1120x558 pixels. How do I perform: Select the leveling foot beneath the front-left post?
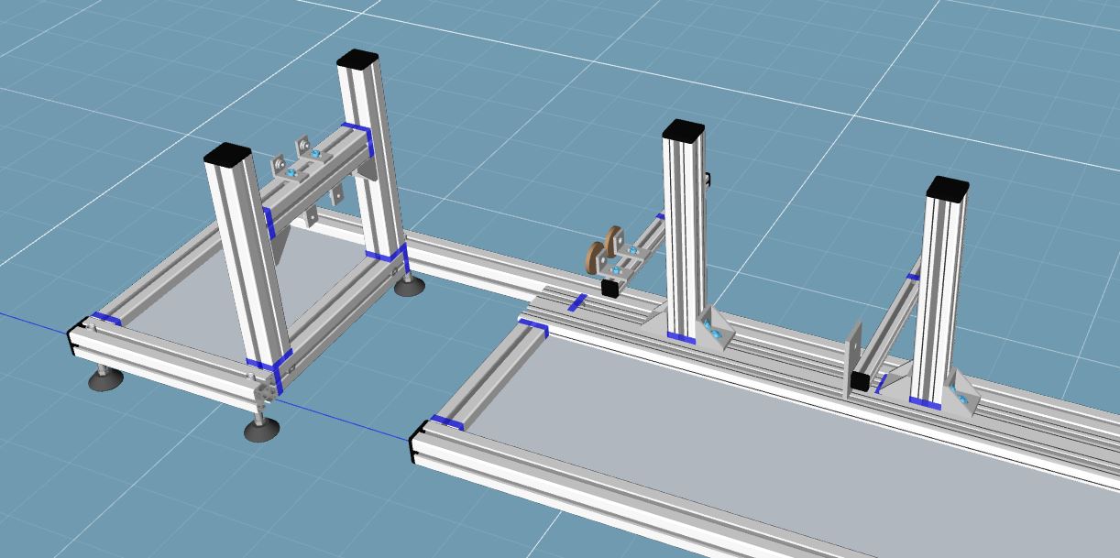pyautogui.click(x=262, y=429)
